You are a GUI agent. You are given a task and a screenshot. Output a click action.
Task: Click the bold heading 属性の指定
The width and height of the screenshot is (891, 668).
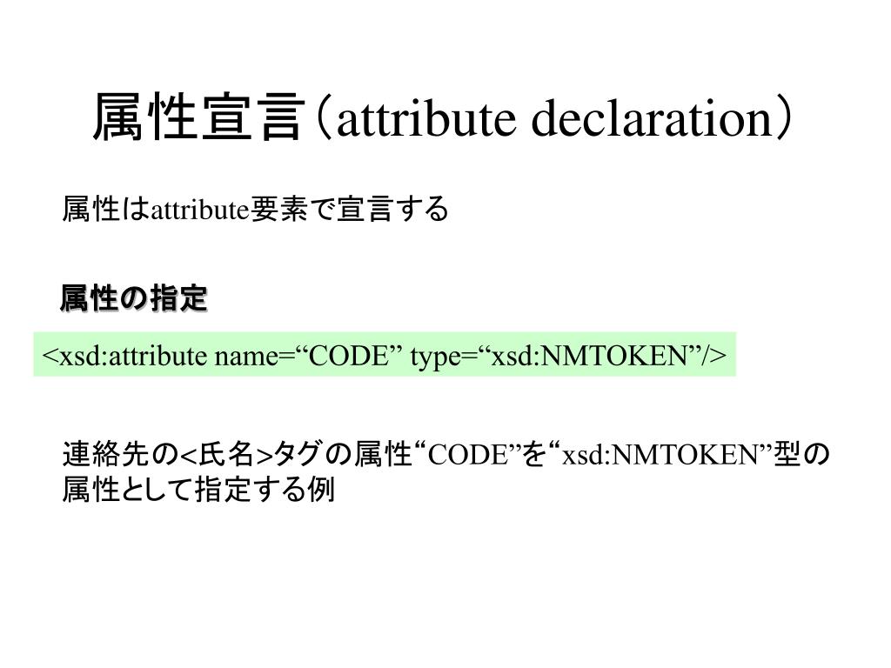pos(133,298)
